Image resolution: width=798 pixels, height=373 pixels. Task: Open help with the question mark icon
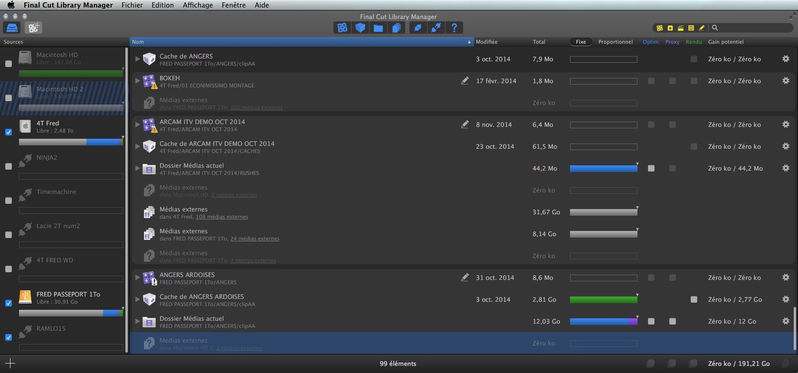click(x=454, y=28)
